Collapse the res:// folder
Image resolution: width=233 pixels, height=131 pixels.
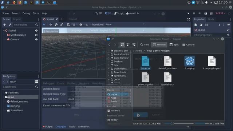[4, 97]
